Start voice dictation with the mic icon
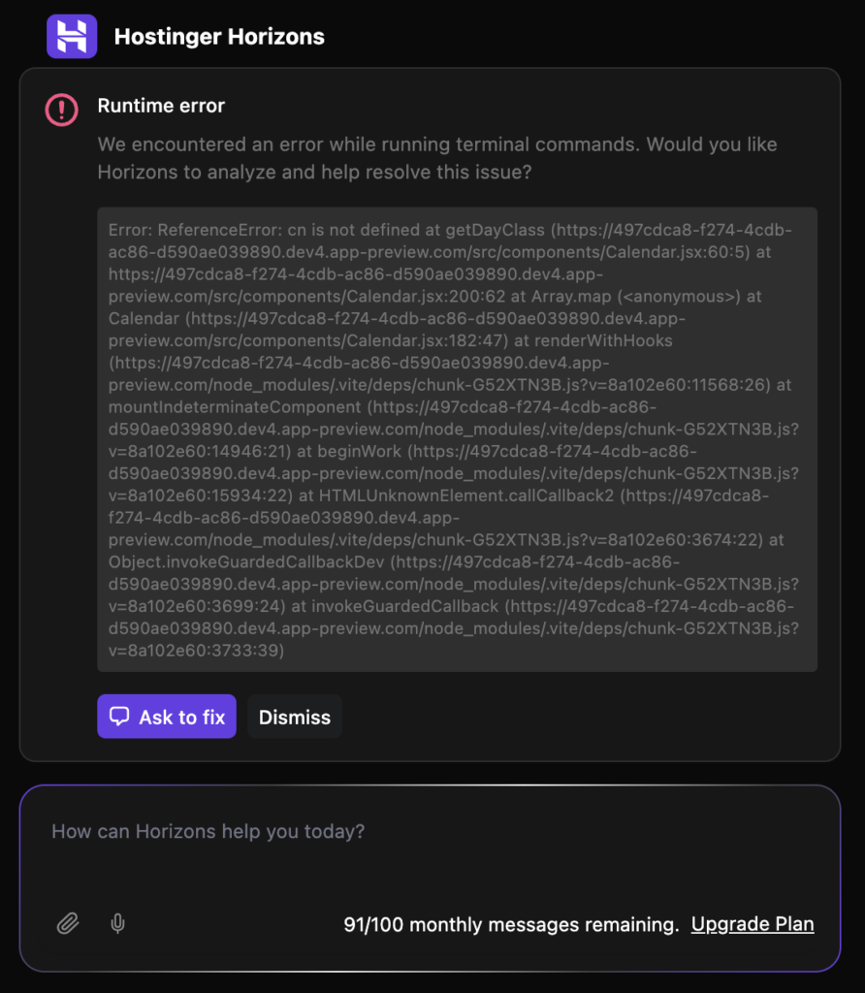The width and height of the screenshot is (865, 993). [117, 923]
